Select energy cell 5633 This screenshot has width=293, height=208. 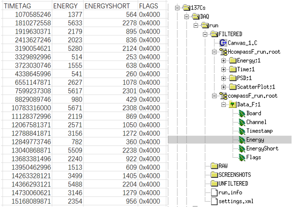point(68,23)
